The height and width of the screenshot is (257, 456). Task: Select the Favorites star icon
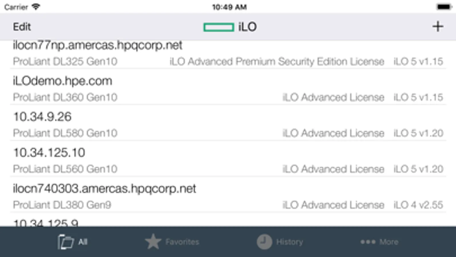click(x=153, y=242)
